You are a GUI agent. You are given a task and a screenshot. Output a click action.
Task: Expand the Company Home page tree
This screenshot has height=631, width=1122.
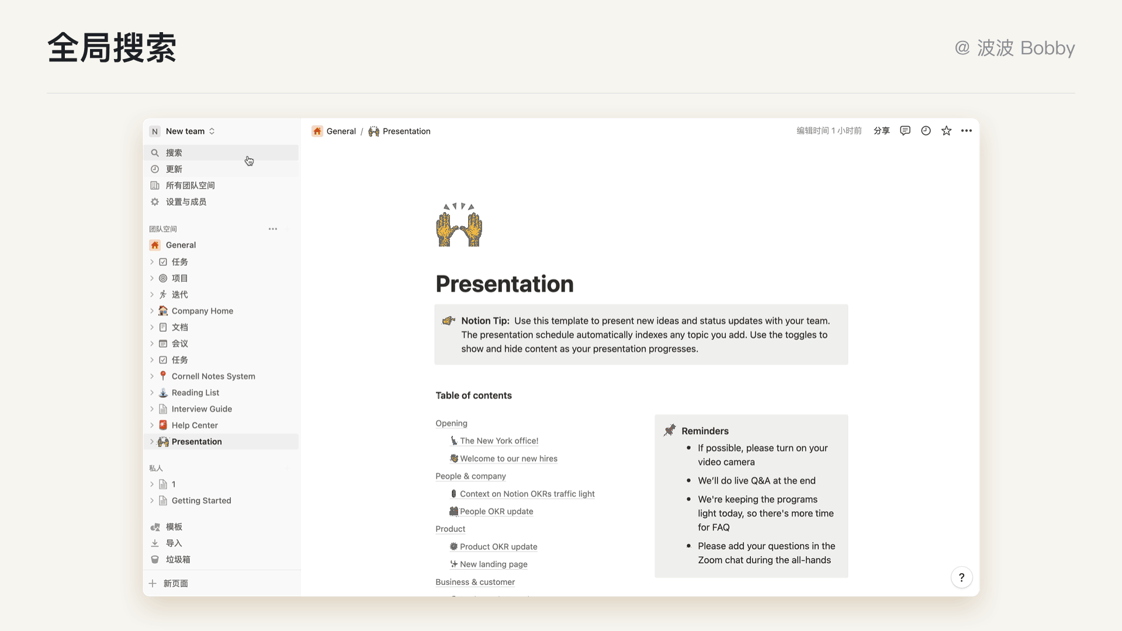152,311
